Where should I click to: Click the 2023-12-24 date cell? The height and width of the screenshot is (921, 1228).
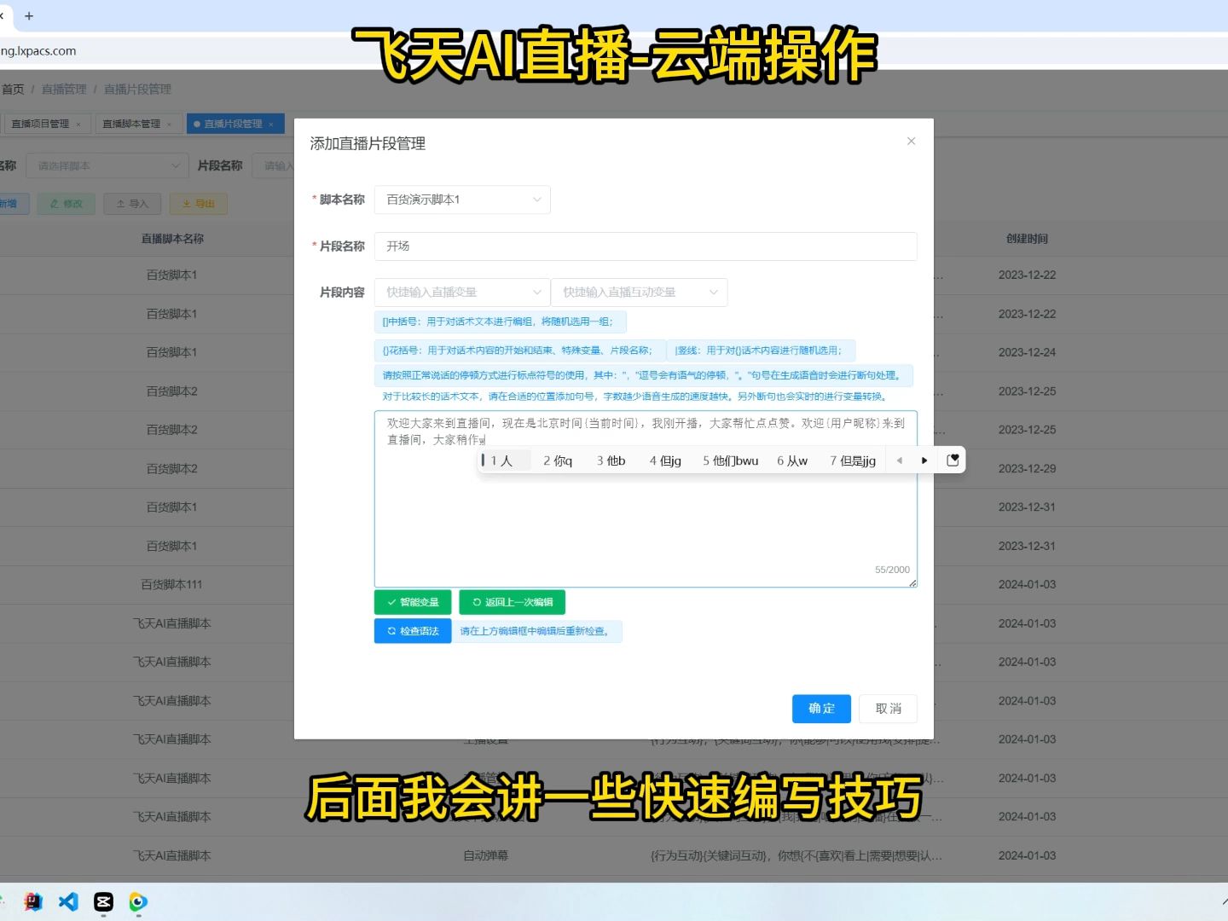1027,352
